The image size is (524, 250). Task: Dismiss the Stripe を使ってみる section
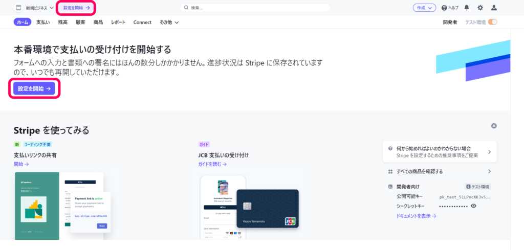click(x=494, y=126)
